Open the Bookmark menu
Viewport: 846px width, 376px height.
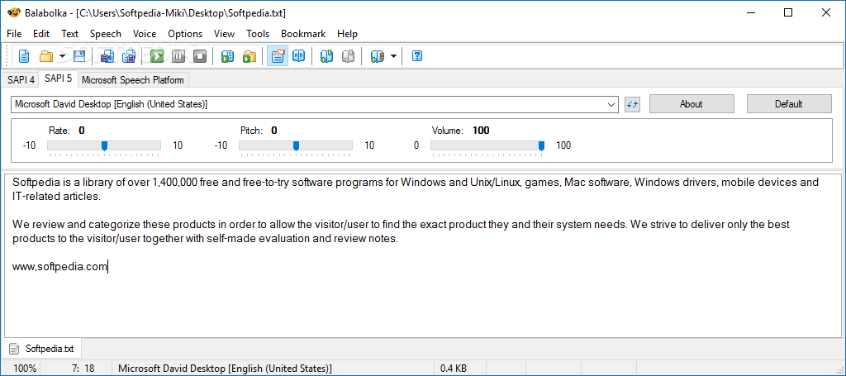(303, 33)
